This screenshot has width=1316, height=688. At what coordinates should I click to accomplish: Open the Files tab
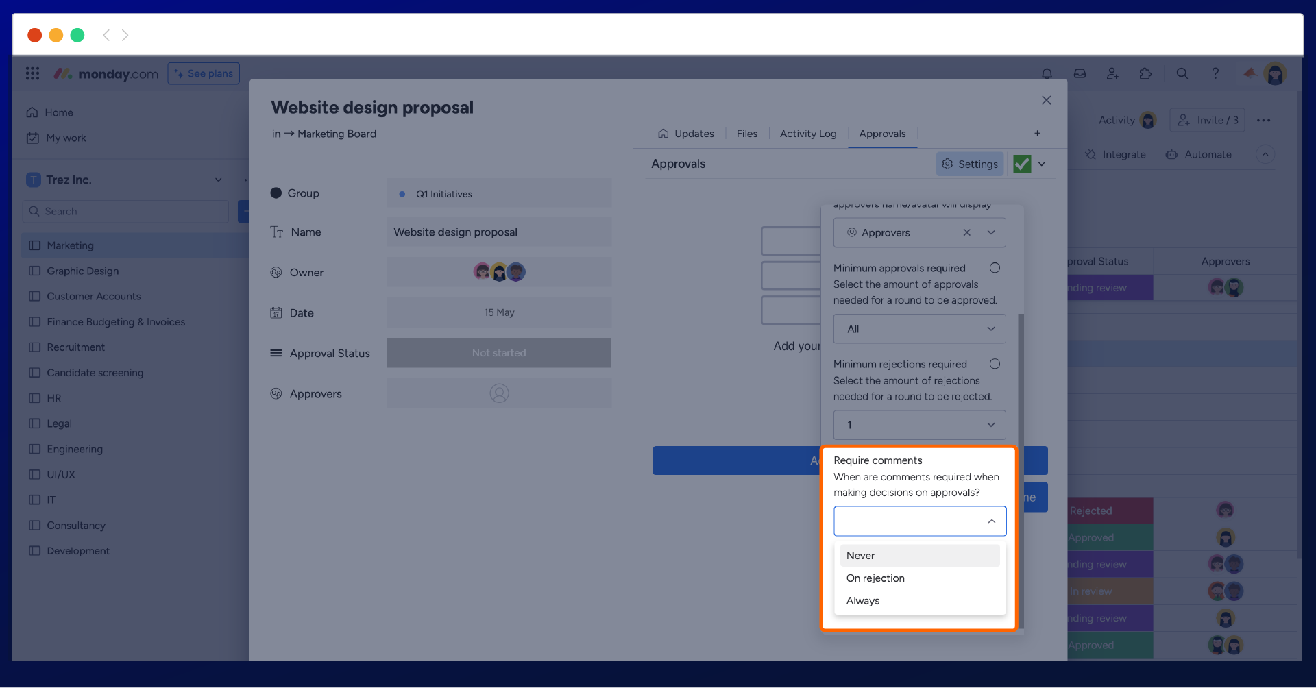coord(746,134)
